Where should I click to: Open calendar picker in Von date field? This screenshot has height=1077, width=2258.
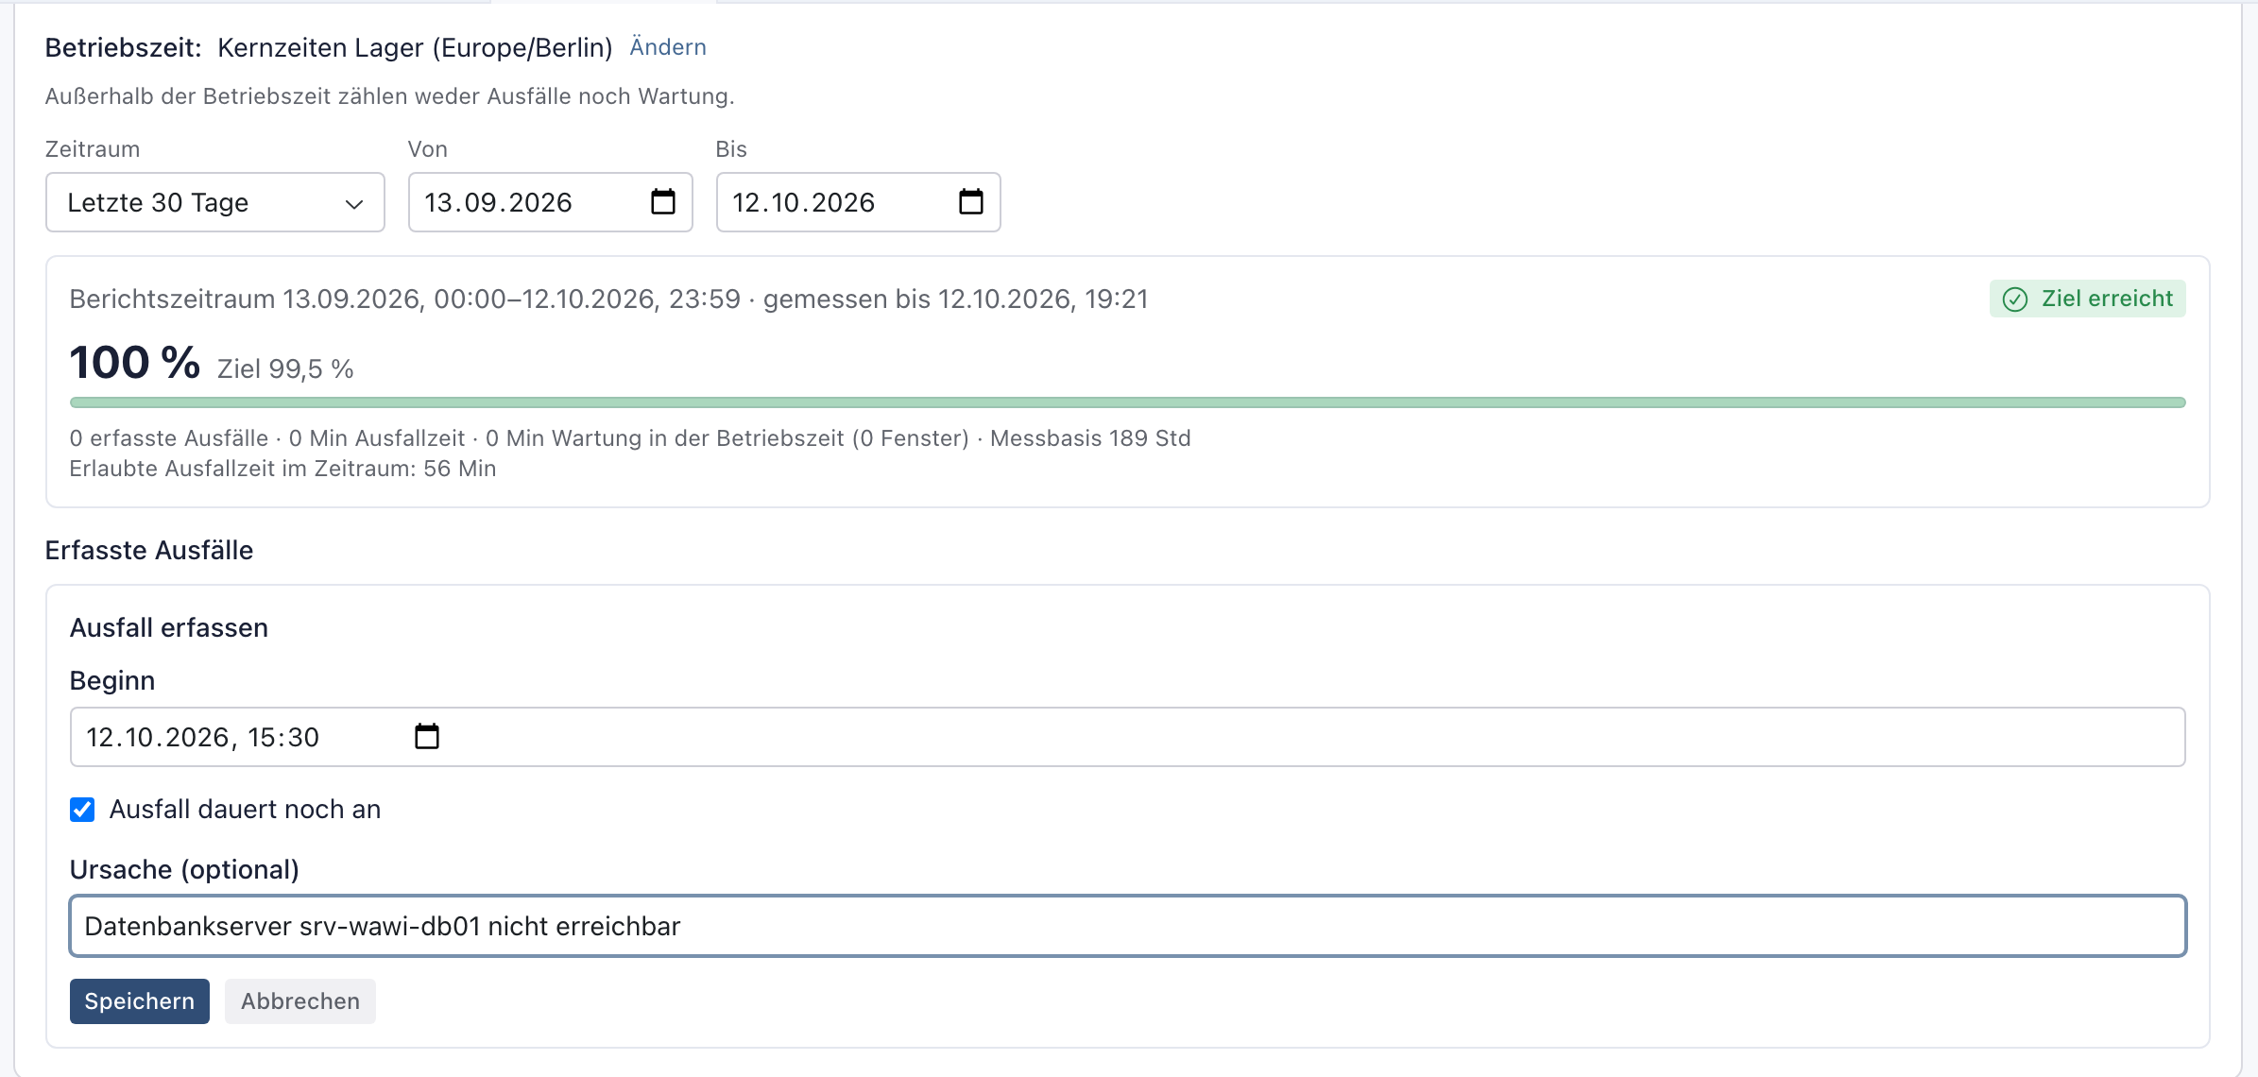click(663, 202)
